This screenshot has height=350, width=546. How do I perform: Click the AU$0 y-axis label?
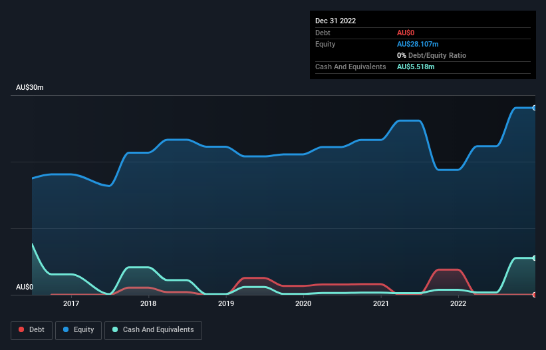coord(25,287)
